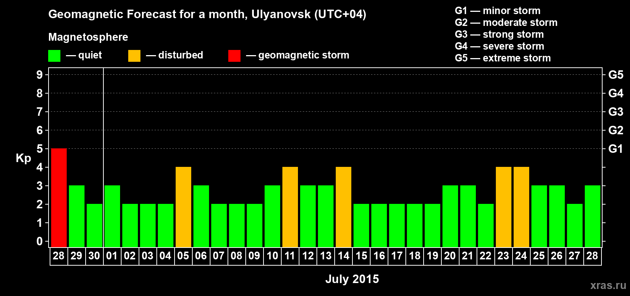Click the G3 label on right axis

[x=616, y=112]
